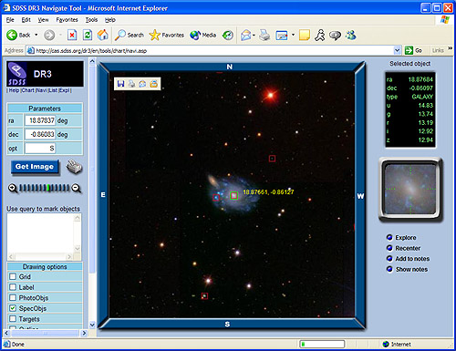The image size is (456, 351).
Task: Click the MSN people icon in toolbar
Action: 350,35
